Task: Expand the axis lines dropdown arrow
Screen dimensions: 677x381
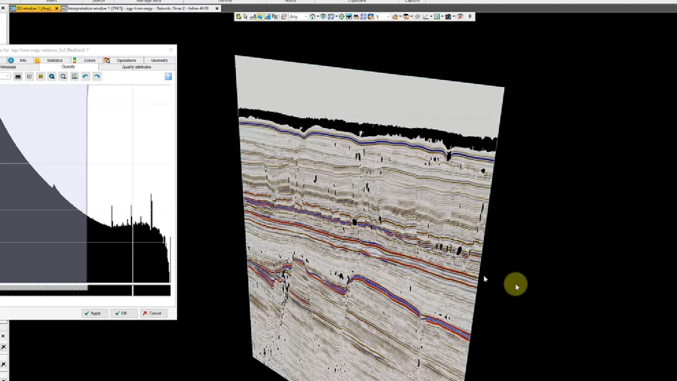Action: click(431, 17)
